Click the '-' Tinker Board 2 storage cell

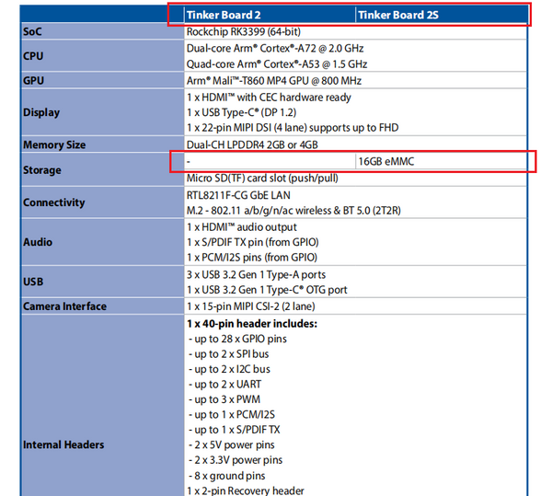coord(189,161)
